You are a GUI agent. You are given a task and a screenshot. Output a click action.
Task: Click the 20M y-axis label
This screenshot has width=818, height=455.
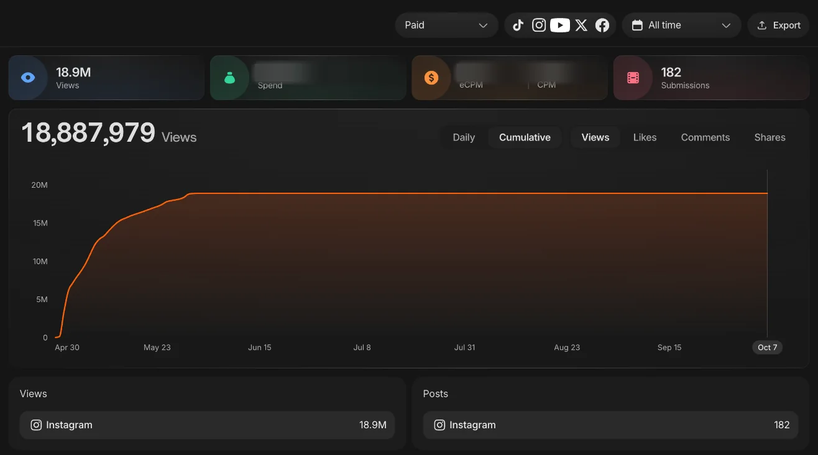(40, 185)
